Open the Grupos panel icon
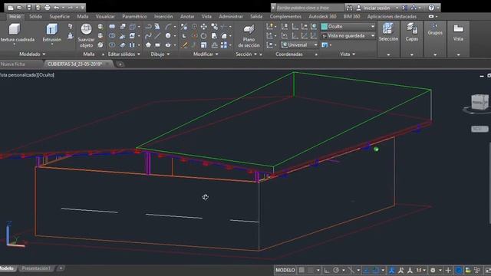This screenshot has width=491, height=276. (x=435, y=26)
